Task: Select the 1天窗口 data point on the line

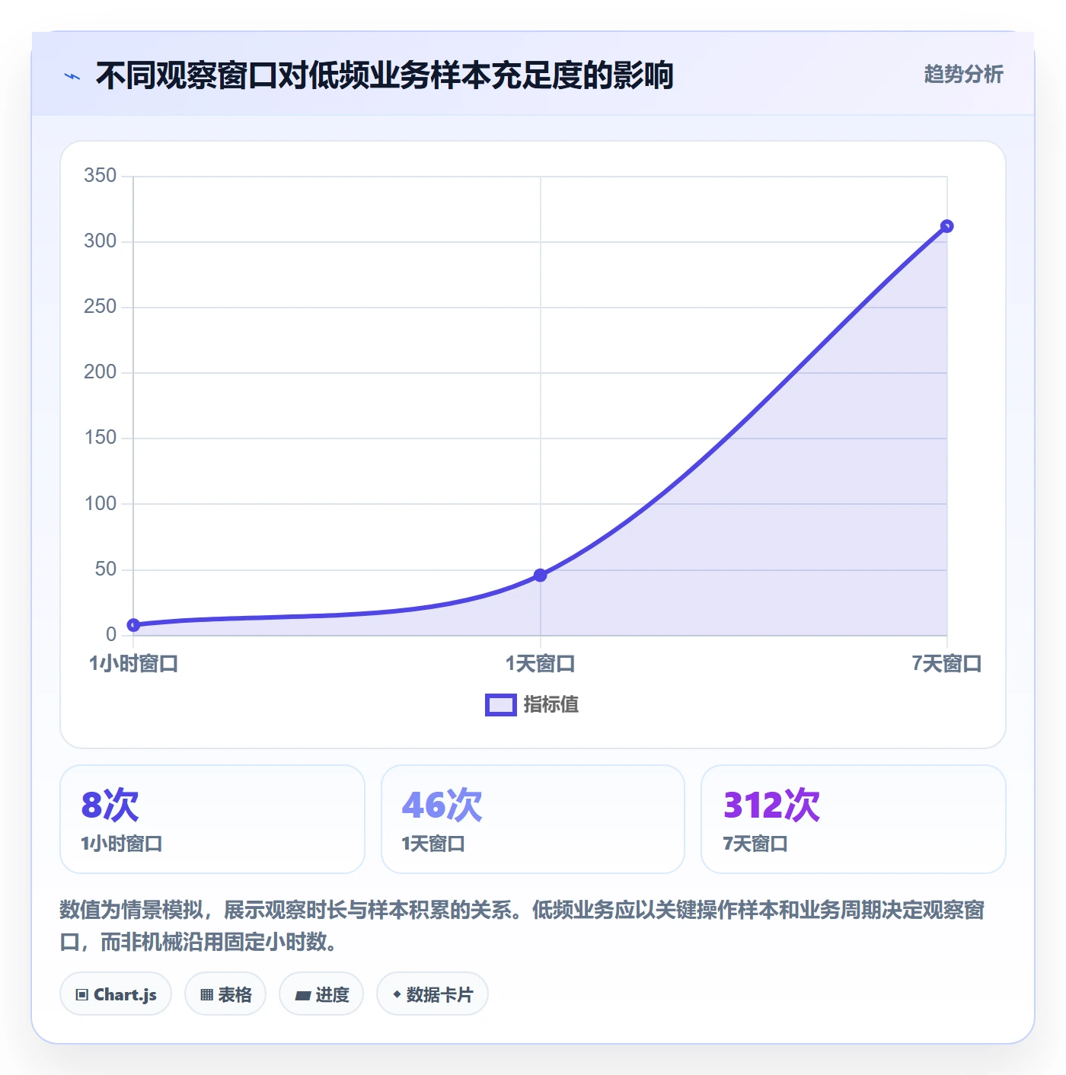Action: [540, 575]
